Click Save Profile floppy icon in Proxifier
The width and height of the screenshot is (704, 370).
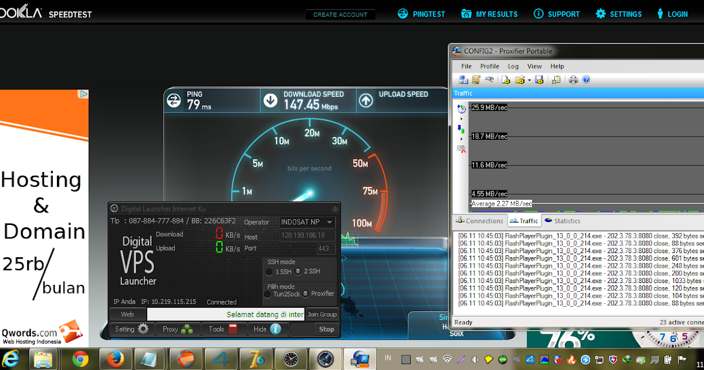coord(539,80)
